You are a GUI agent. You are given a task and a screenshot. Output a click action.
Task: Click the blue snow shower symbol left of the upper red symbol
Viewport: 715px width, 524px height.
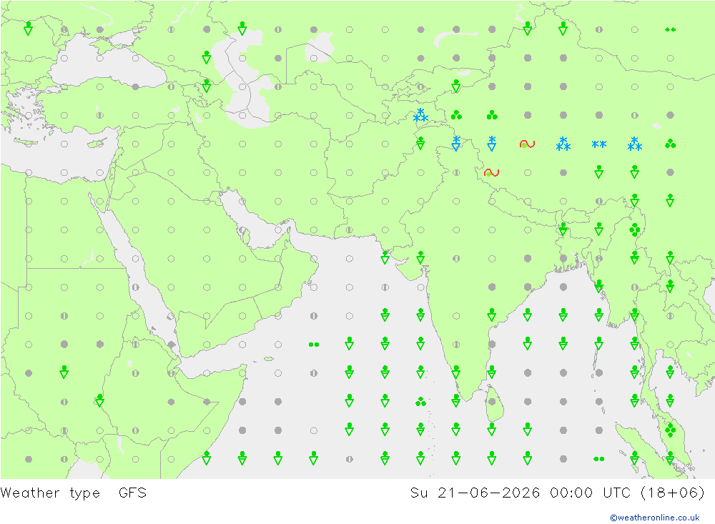pos(492,143)
